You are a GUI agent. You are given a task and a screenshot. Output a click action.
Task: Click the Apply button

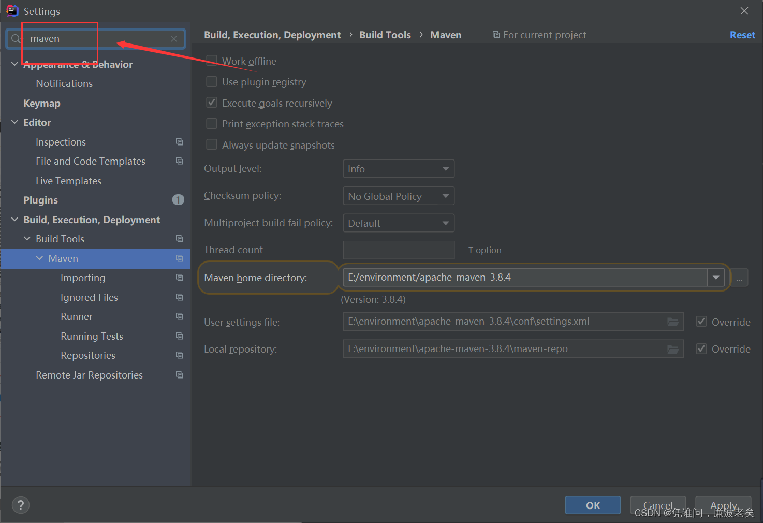coord(723,505)
